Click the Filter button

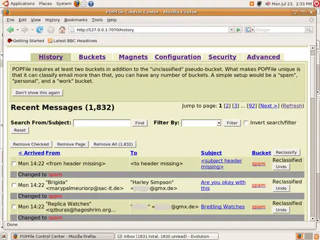click(x=232, y=123)
